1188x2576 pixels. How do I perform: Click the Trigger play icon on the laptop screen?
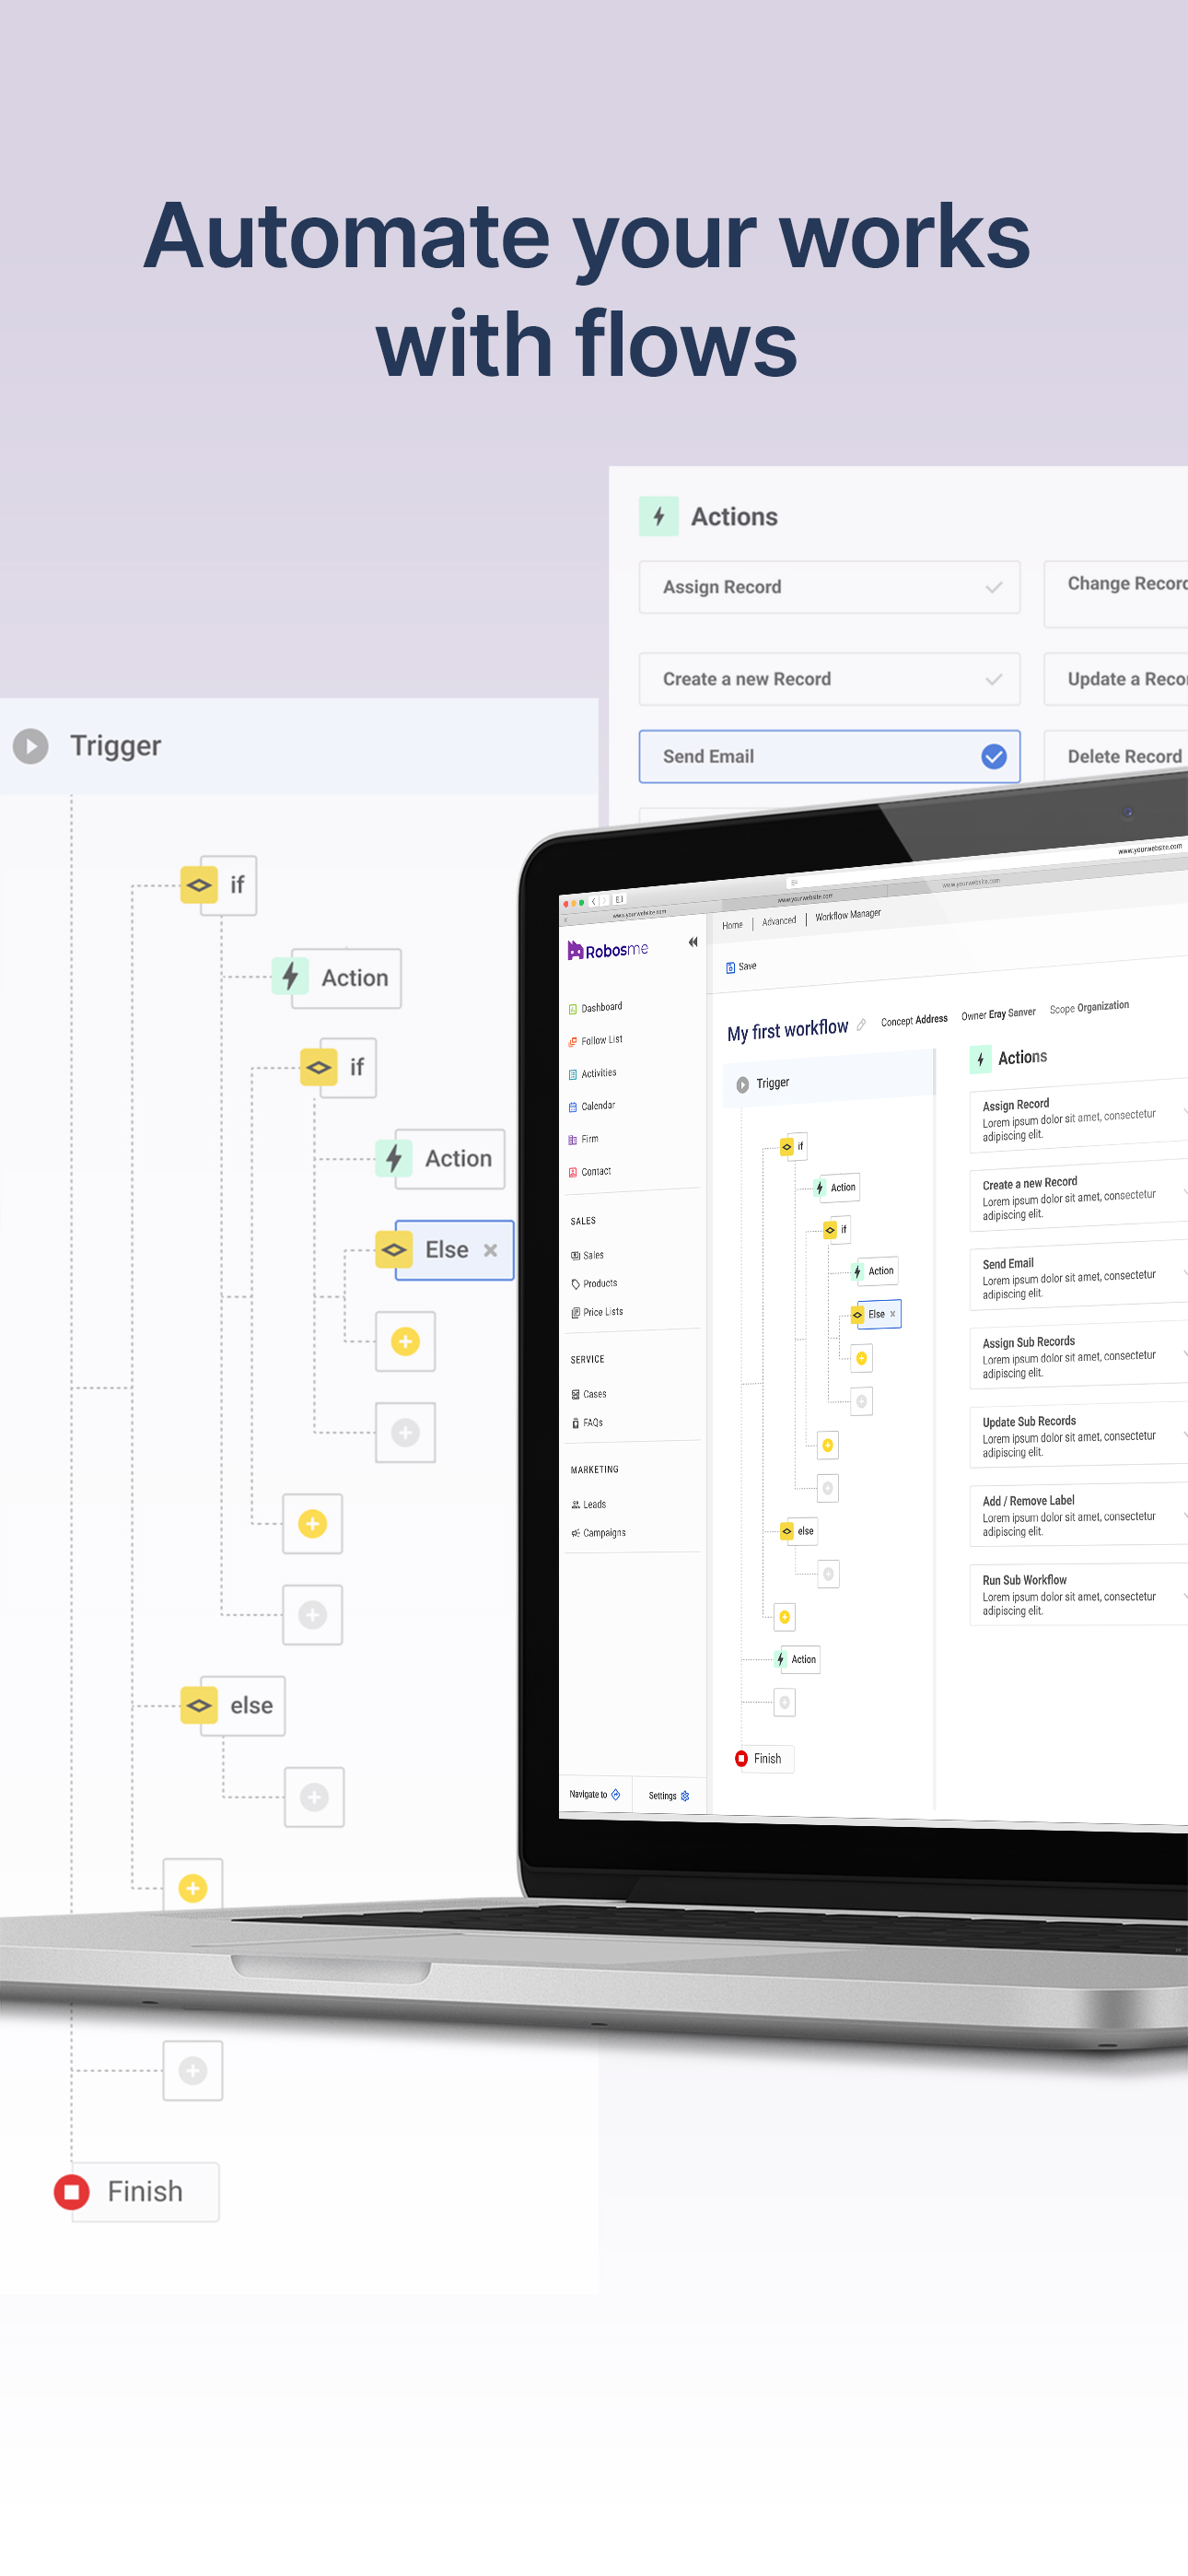point(743,1085)
